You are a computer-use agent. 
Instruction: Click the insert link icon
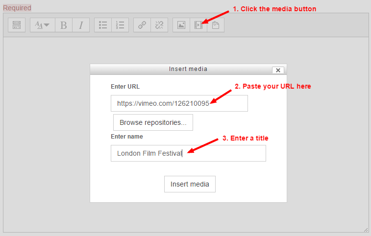coord(142,25)
